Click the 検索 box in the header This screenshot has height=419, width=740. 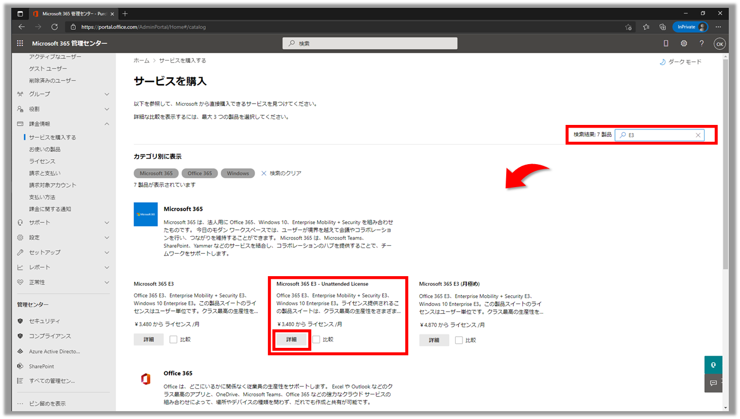tap(370, 43)
